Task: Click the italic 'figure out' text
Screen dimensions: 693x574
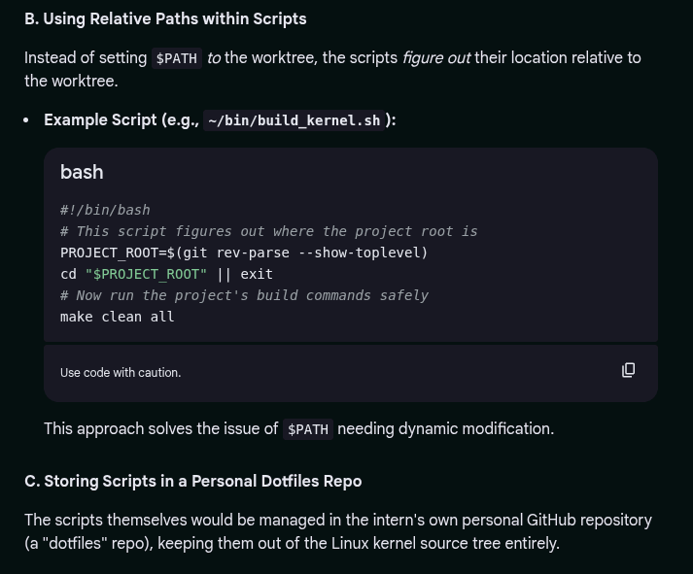Action: click(435, 57)
